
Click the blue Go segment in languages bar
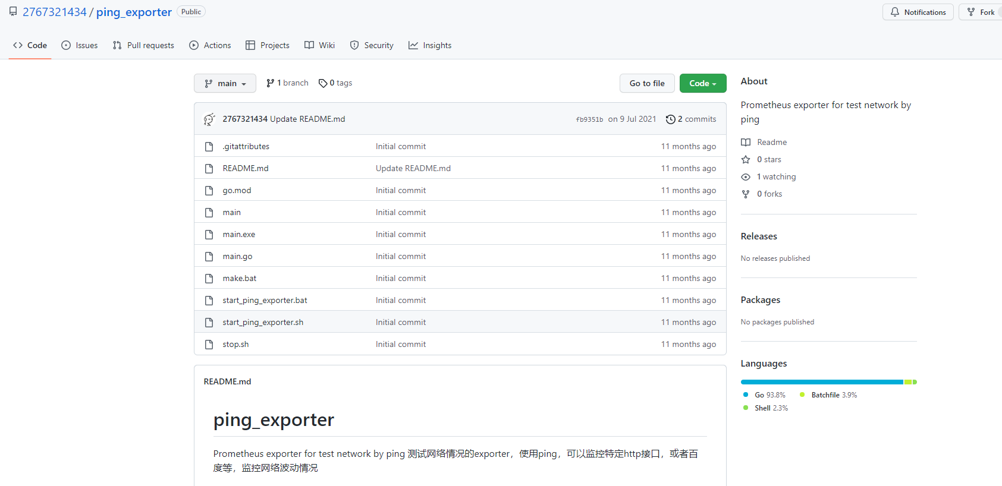[821, 382]
